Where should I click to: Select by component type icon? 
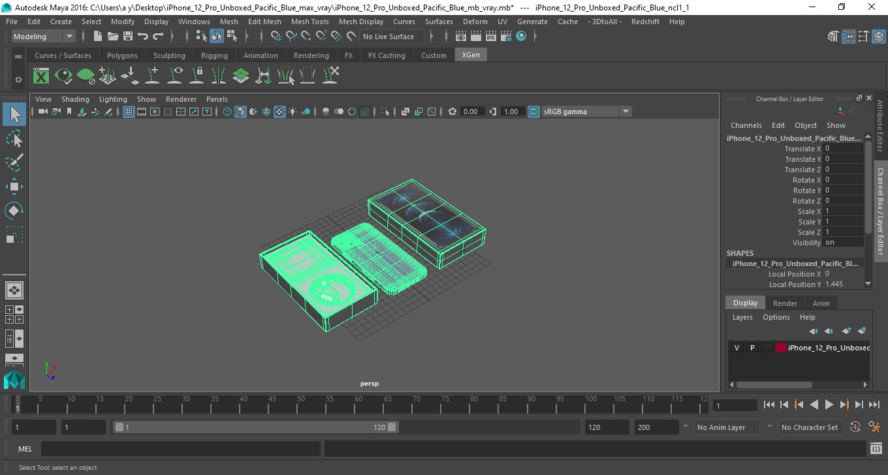232,37
